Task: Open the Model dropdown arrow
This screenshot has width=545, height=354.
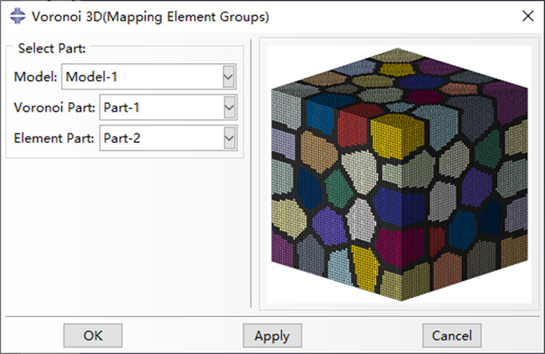Action: [x=229, y=77]
